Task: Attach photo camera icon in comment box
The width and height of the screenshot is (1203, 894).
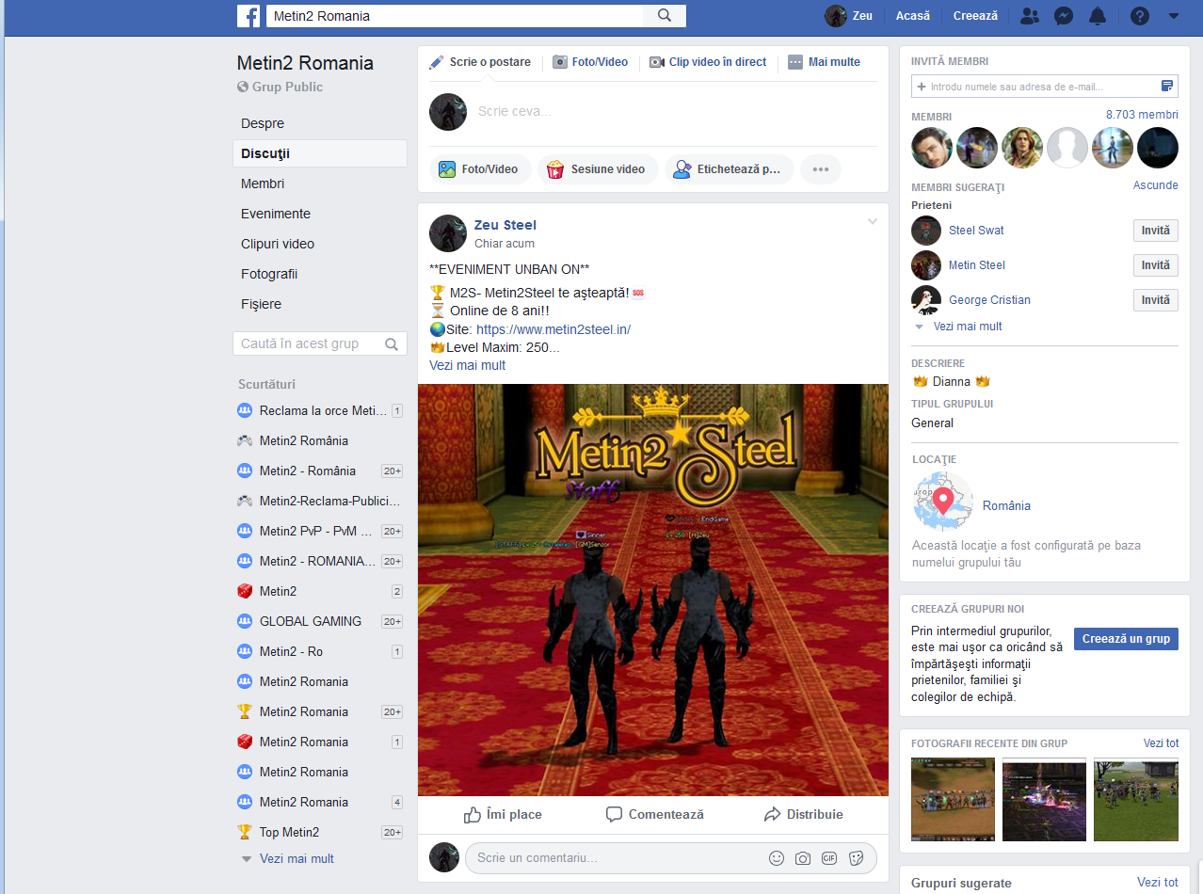Action: 803,858
